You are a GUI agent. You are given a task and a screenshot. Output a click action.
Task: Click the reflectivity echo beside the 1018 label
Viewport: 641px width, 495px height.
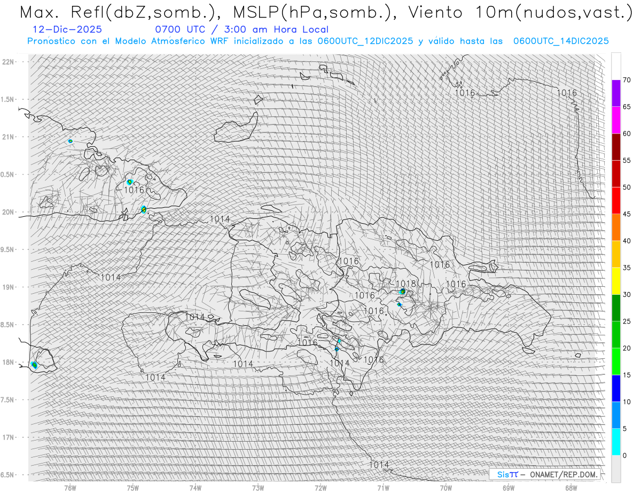coord(403,292)
